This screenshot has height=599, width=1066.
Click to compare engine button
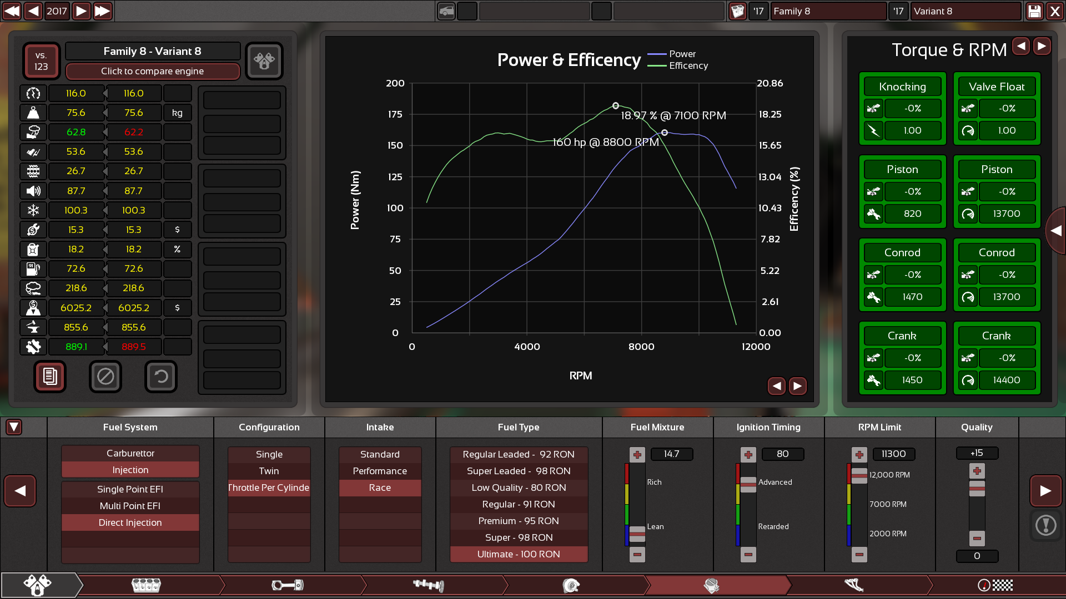tap(153, 71)
